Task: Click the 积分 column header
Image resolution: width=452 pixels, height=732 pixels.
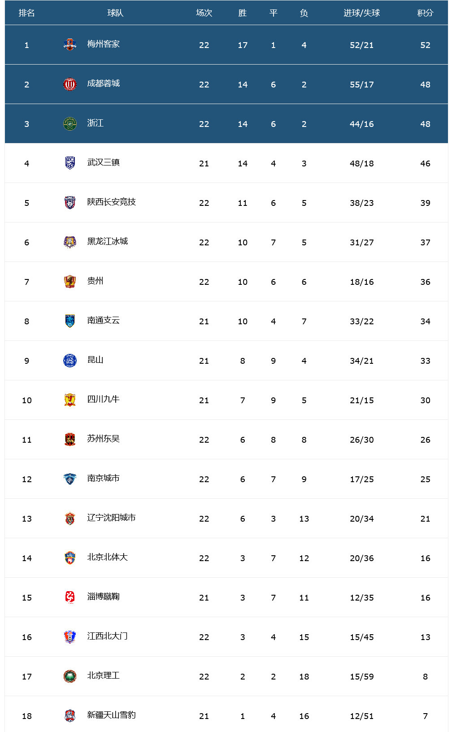Action: click(x=425, y=13)
